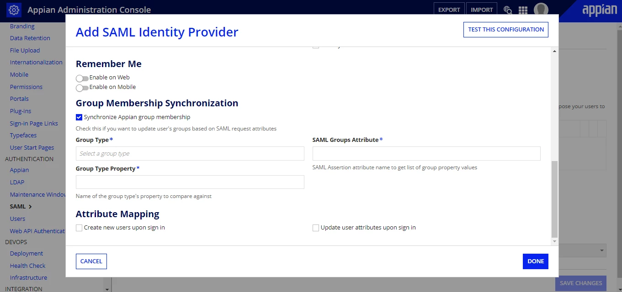Check Create new users upon sign in

click(x=79, y=228)
